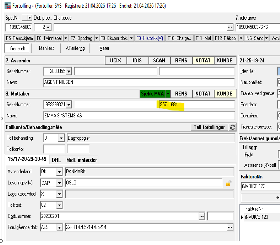Screen dimensions: 280x245
Task: Click the Tell fortollinger button
Action: [x=209, y=127]
